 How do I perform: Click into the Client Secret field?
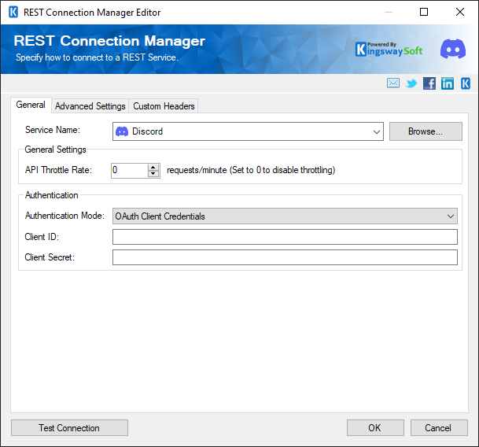tap(285, 257)
